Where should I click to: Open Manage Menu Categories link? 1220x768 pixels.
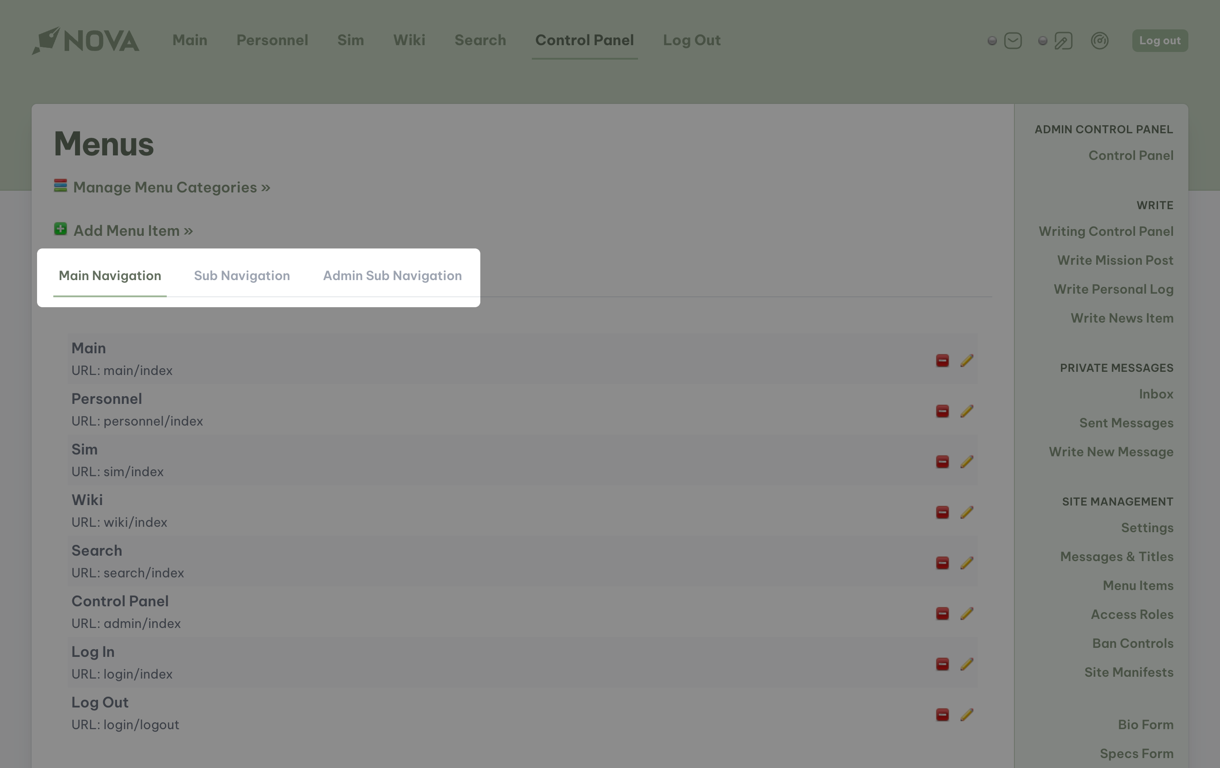pyautogui.click(x=171, y=187)
